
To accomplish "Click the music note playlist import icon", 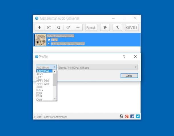I will click(x=58, y=27).
